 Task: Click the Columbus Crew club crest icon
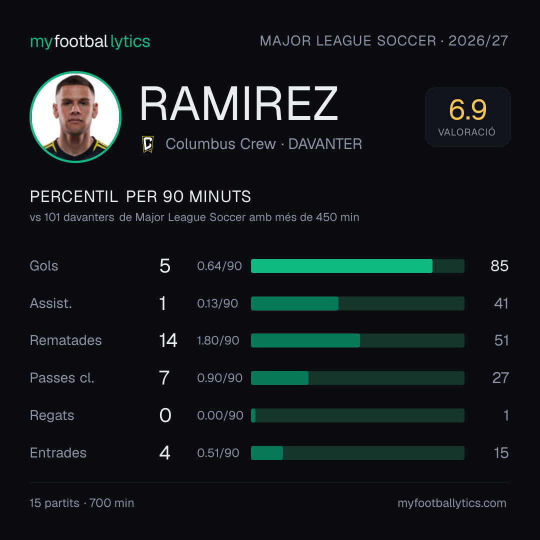pyautogui.click(x=147, y=144)
